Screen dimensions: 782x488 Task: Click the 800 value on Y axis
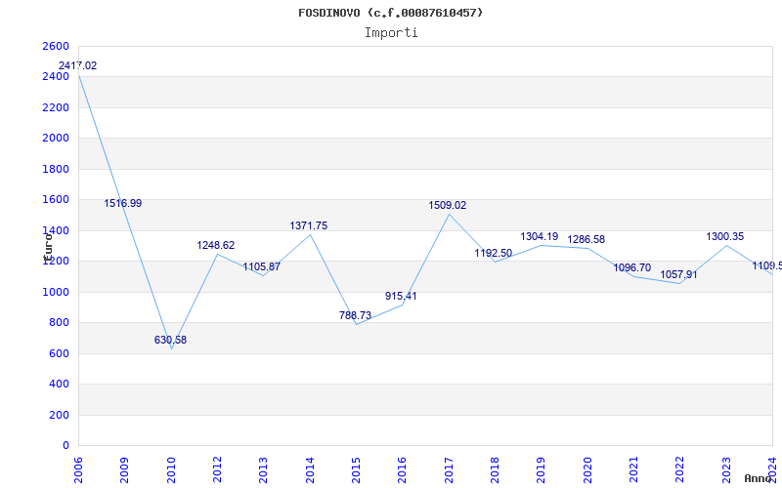click(x=59, y=323)
